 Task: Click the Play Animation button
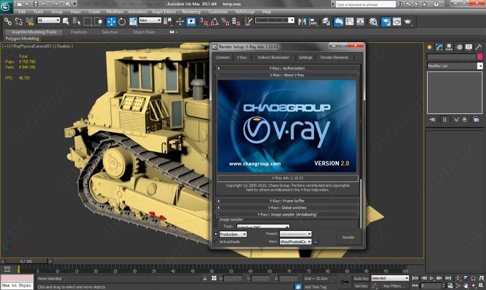[431, 278]
